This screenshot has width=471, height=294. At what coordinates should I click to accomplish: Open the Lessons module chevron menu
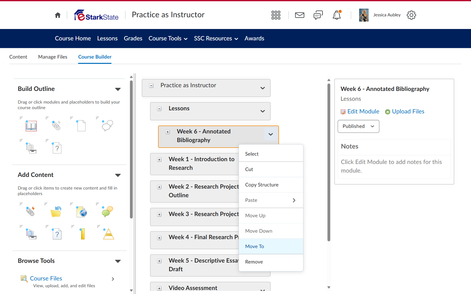263,111
